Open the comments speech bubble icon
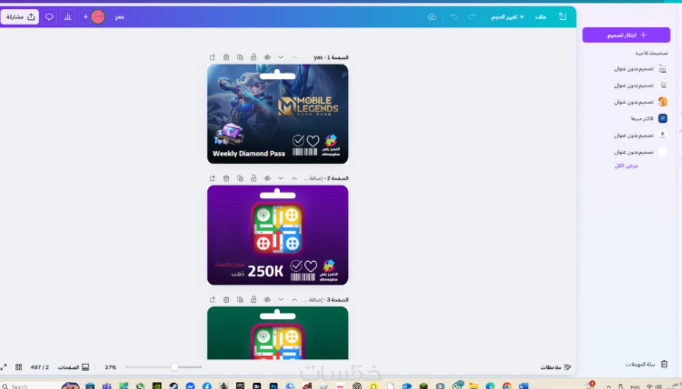The width and height of the screenshot is (682, 389). [x=49, y=17]
